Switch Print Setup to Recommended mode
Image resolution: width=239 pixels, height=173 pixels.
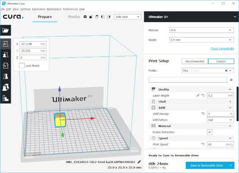(x=195, y=61)
